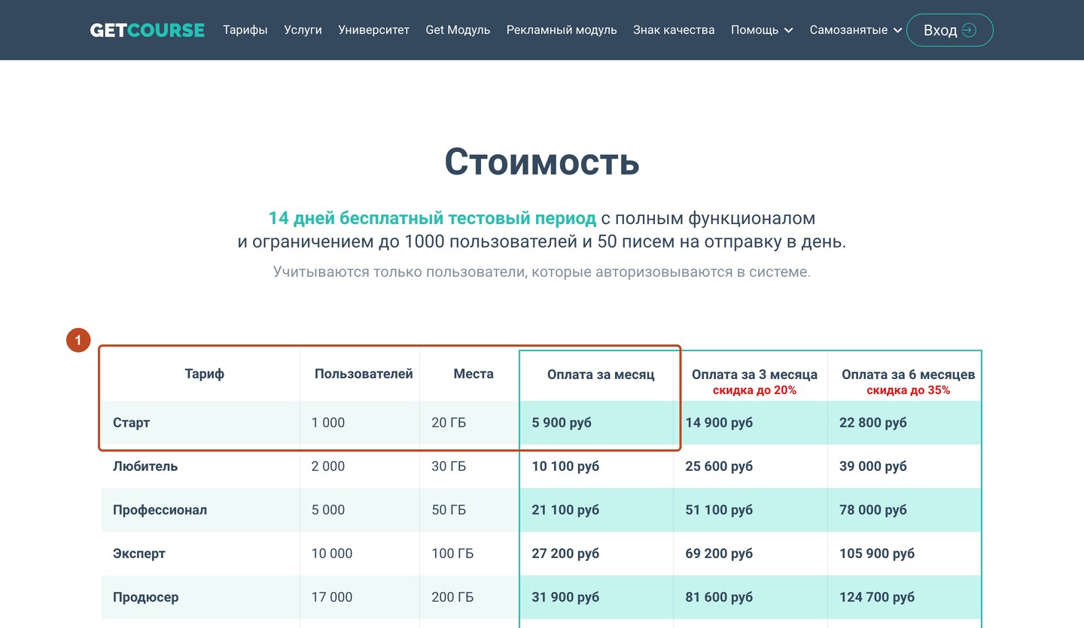Expand the Самозанятые dropdown menu
1084x628 pixels.
click(x=856, y=30)
